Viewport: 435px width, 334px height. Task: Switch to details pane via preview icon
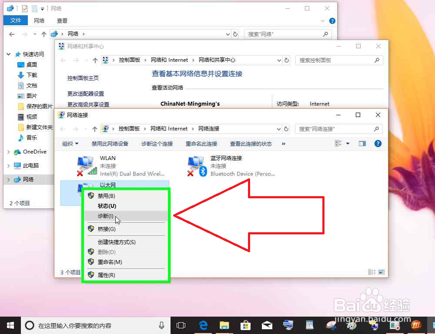pos(362,143)
